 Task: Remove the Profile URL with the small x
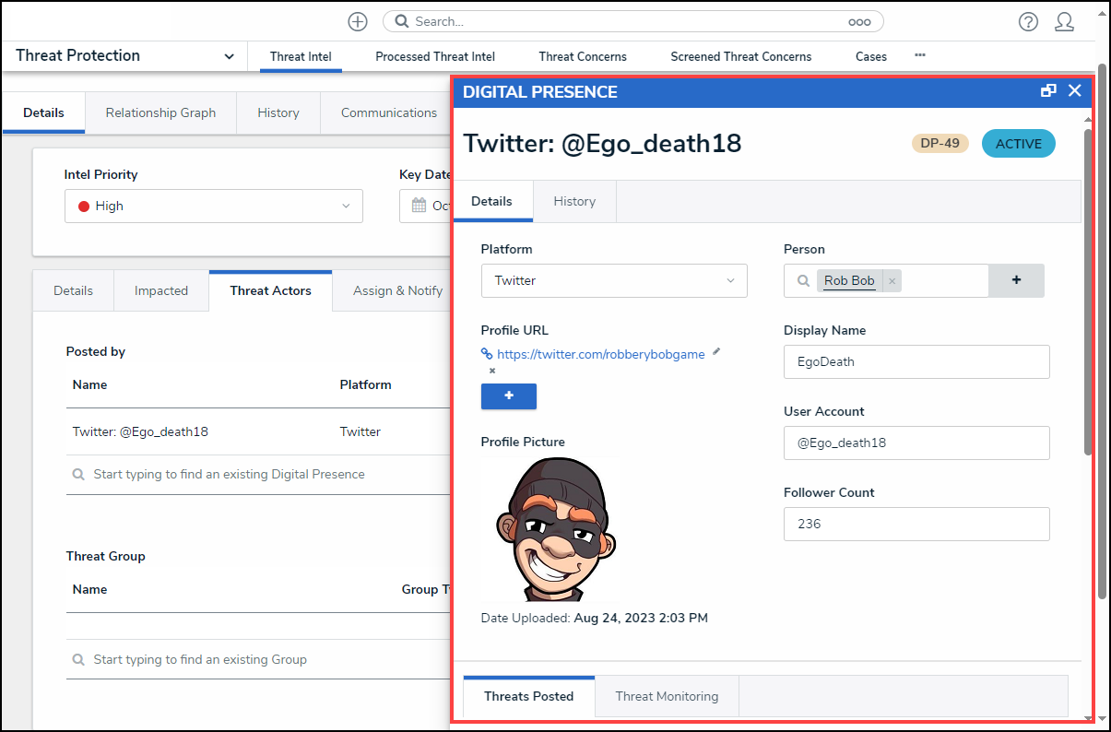[491, 371]
